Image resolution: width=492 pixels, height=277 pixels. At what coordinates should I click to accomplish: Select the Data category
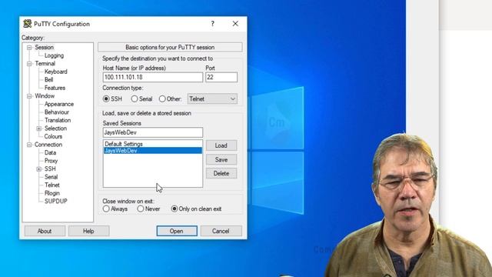tap(50, 152)
